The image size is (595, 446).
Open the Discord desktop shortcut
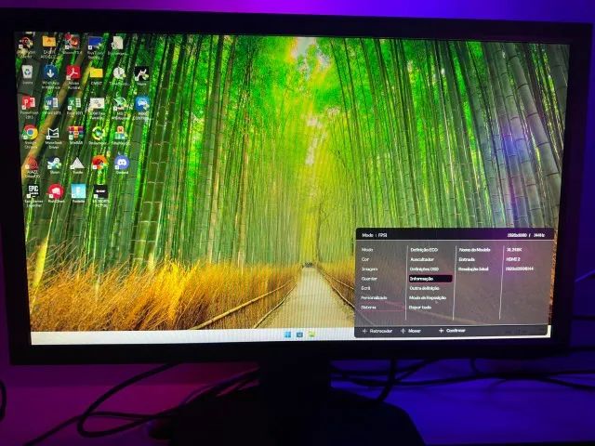pyautogui.click(x=122, y=164)
